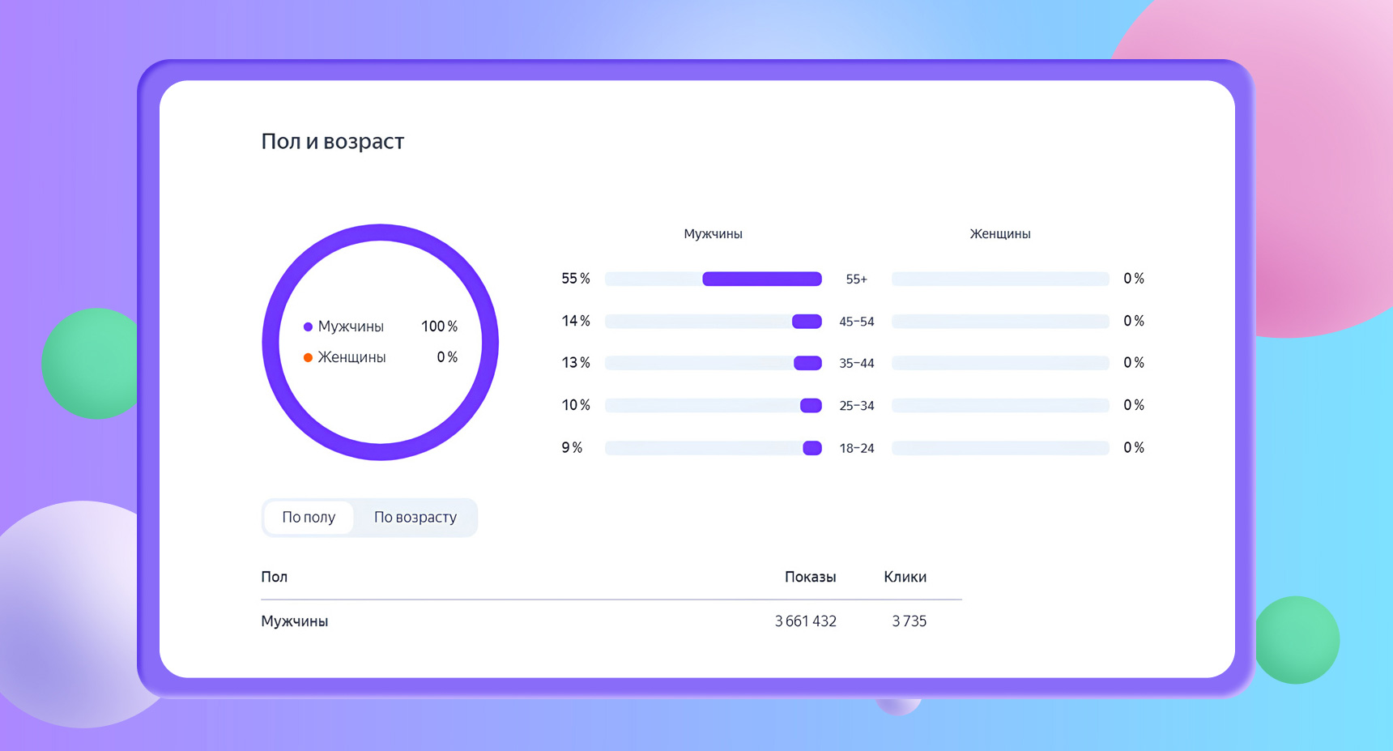Click the 45–54 men's progress bar
Screen dimensions: 1393x751
click(714, 322)
